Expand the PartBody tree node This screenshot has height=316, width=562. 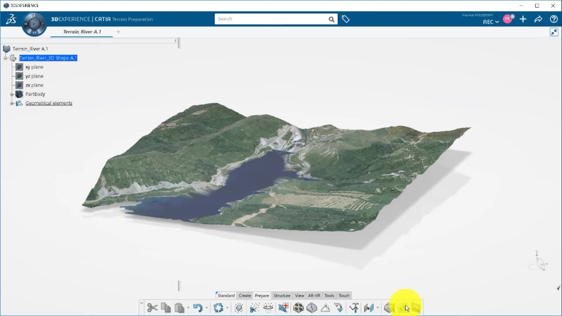pos(12,94)
